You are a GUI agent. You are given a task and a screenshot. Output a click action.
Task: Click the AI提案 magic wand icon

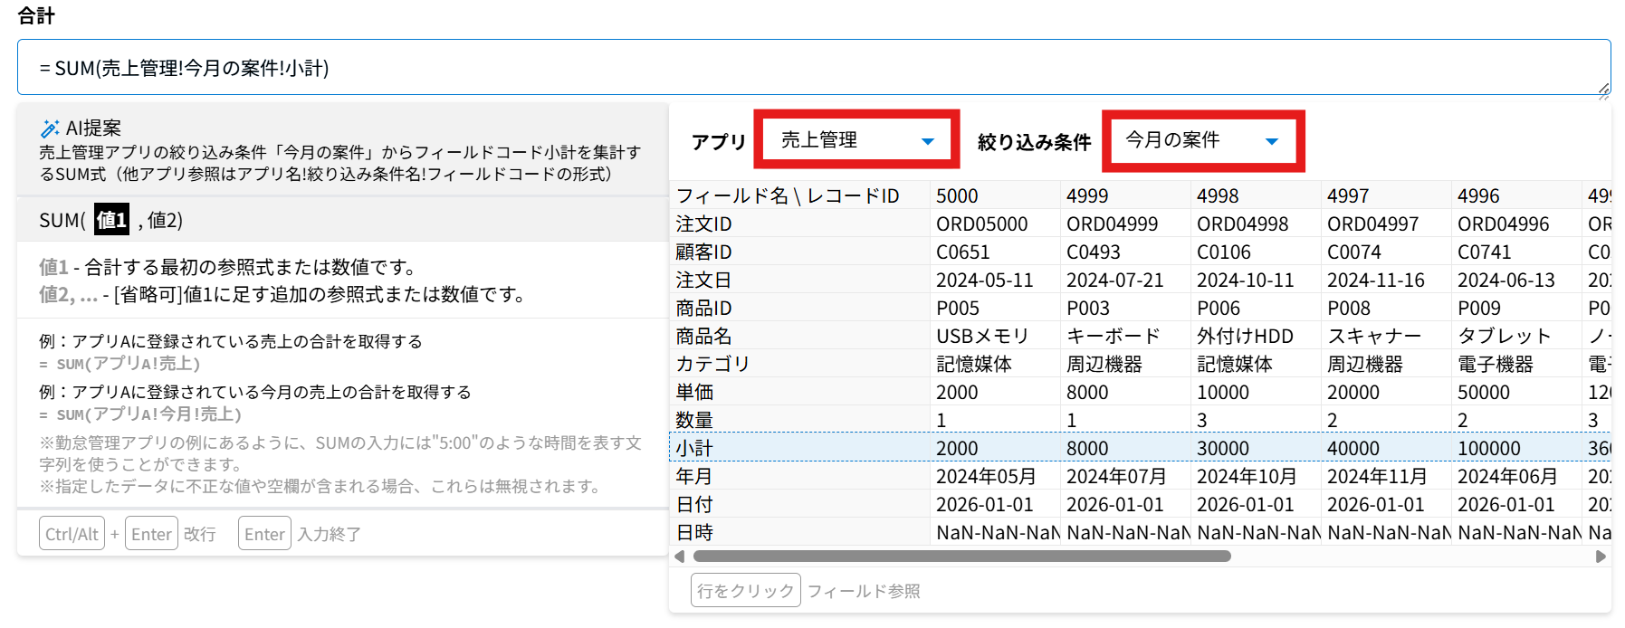50,128
